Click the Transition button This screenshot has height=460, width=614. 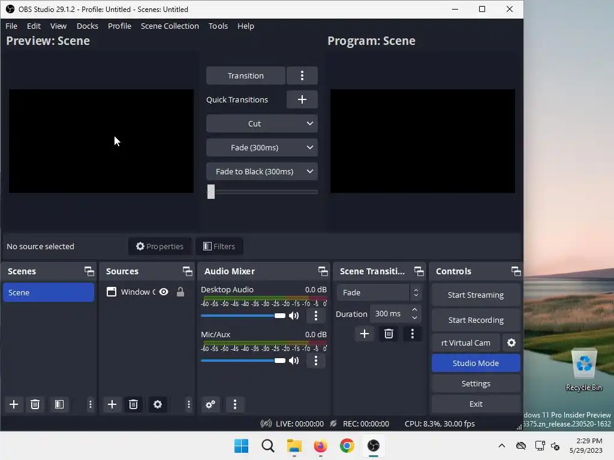(x=246, y=75)
